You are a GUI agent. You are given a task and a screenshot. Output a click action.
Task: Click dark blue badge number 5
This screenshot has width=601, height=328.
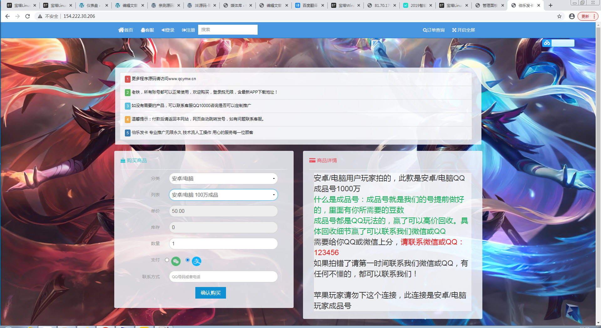[128, 133]
